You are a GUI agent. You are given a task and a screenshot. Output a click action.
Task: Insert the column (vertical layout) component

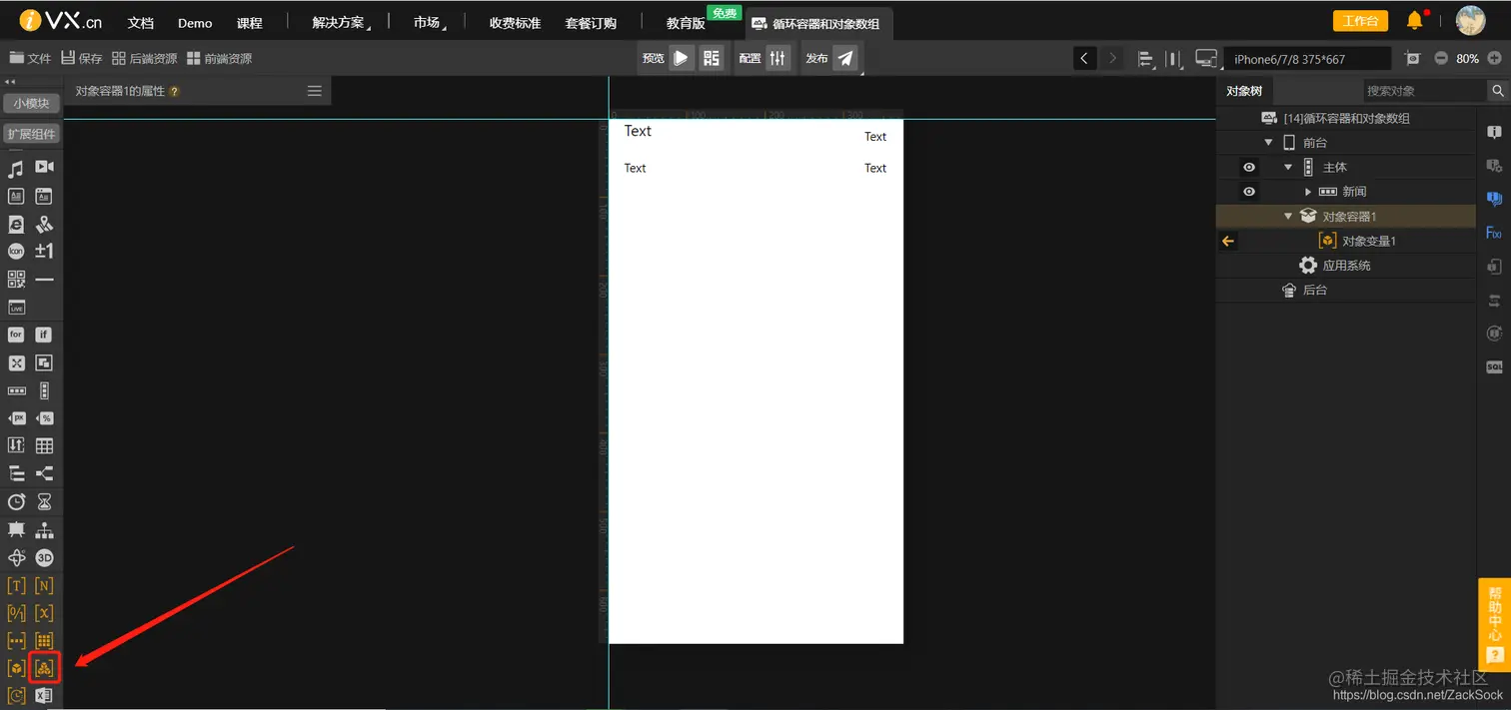tap(44, 390)
